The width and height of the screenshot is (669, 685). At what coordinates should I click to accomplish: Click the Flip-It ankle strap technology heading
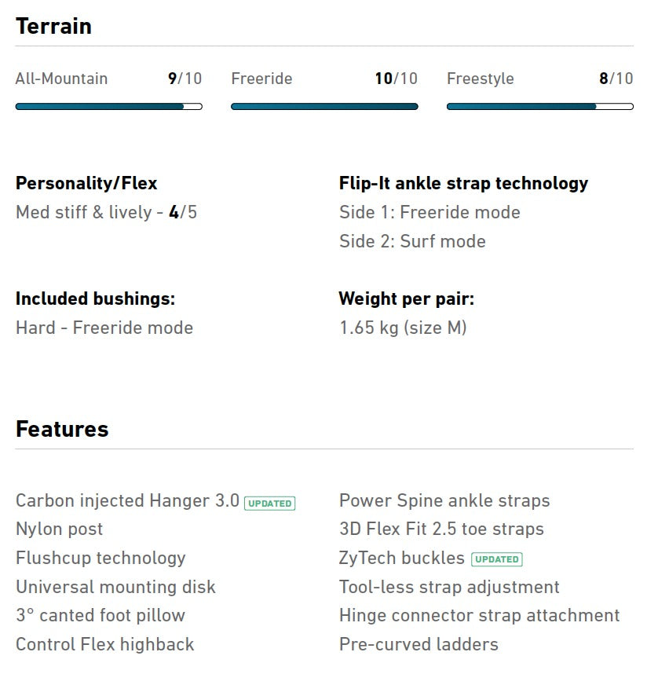click(463, 183)
